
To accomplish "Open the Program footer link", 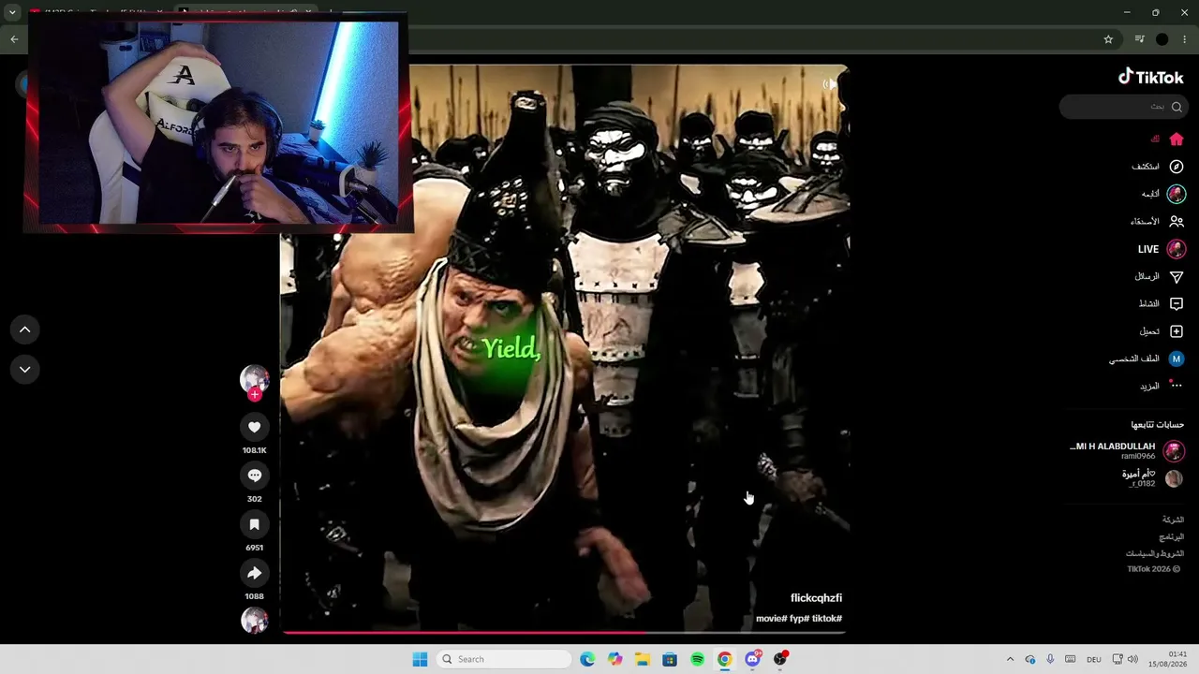I will pyautogui.click(x=1172, y=537).
